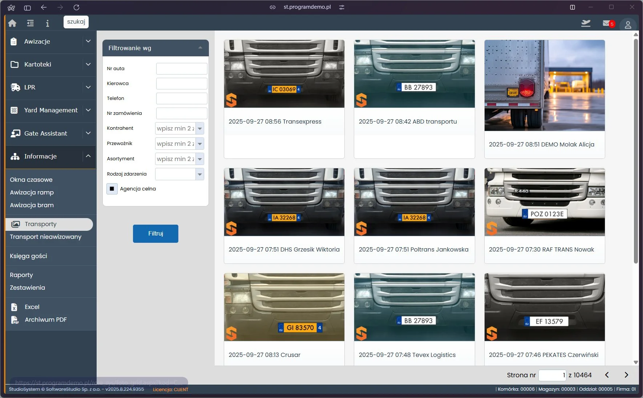
Task: Collapse the Informacje menu section
Action: pyautogui.click(x=88, y=156)
